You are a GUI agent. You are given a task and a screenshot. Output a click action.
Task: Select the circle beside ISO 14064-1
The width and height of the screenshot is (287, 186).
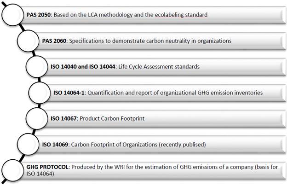[x=40, y=93]
